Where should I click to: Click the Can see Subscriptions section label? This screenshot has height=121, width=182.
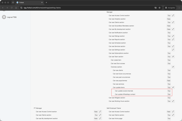coord(119,53)
